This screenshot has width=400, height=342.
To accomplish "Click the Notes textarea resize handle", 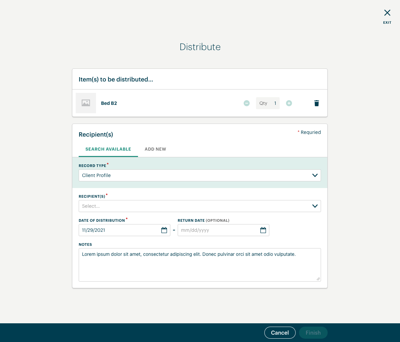I will click(318, 279).
